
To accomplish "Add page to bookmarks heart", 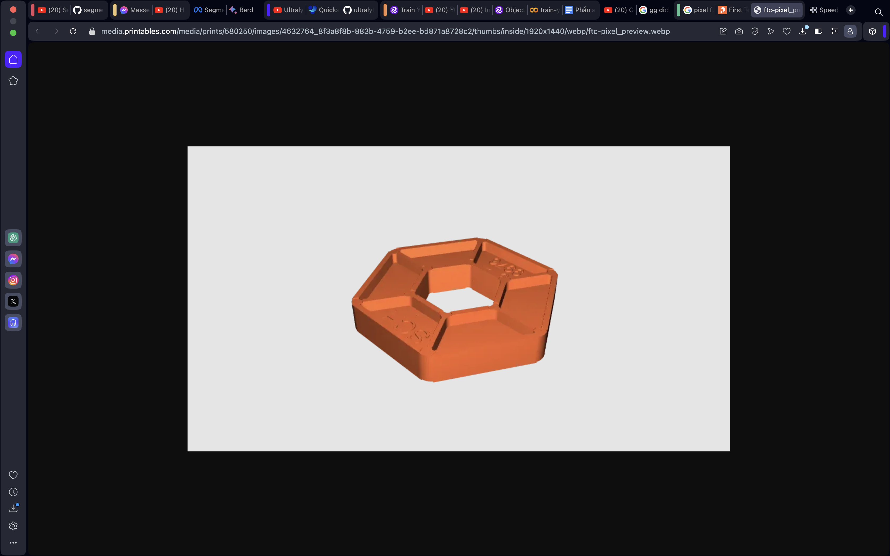I will click(x=787, y=31).
